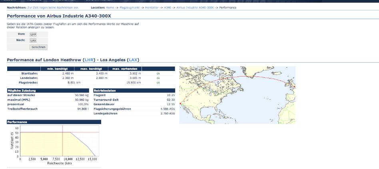Select the 'Mögliche Zuladung' section header
The height and width of the screenshot is (169, 379).
click(48, 90)
